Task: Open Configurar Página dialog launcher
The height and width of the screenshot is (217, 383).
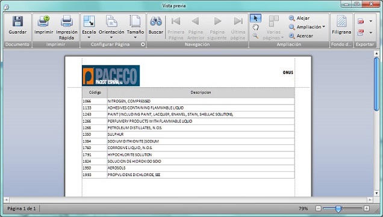Action: (143, 44)
